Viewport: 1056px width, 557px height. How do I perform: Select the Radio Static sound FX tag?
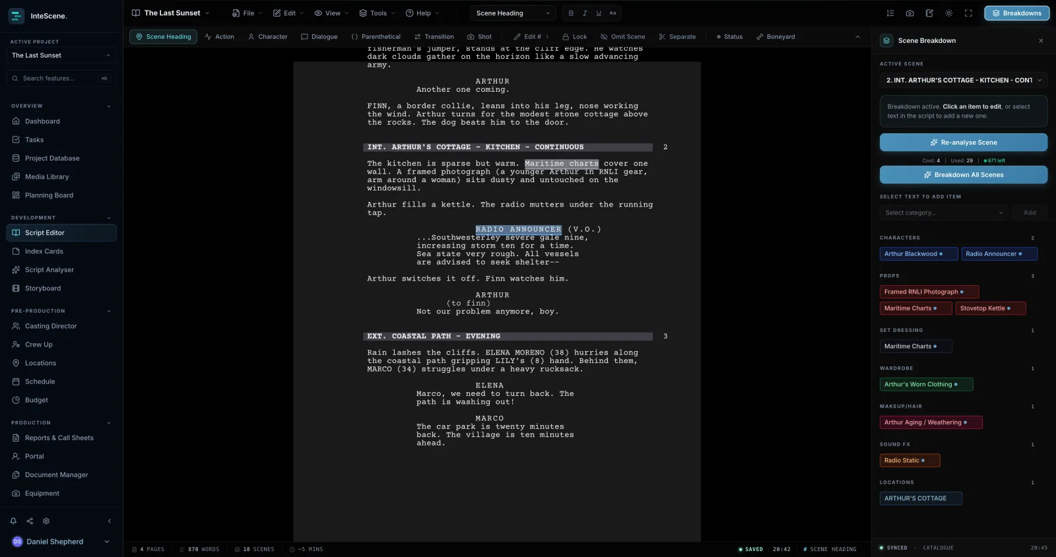point(909,461)
